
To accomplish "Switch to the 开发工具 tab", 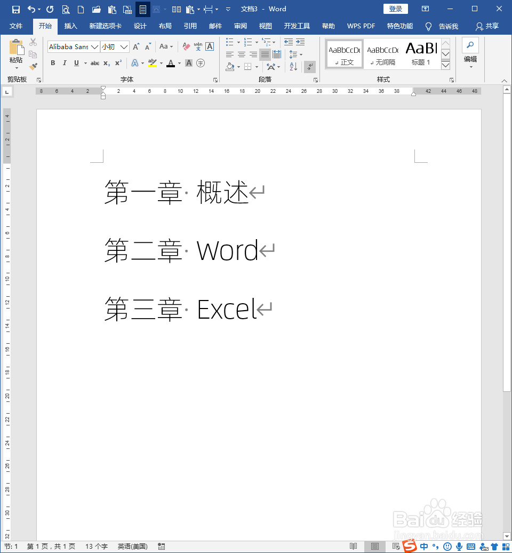I will (297, 26).
